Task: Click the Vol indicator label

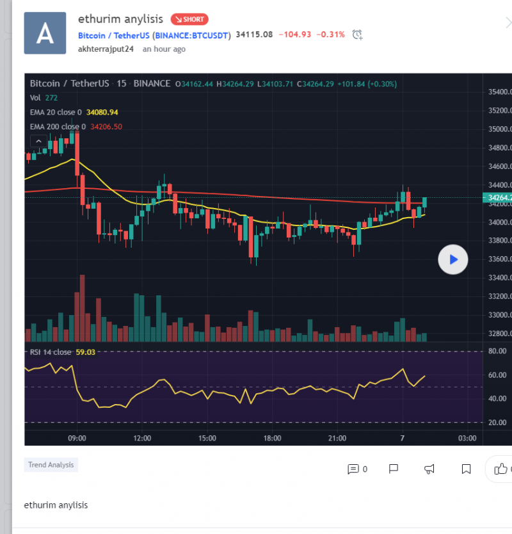Action: pos(35,97)
